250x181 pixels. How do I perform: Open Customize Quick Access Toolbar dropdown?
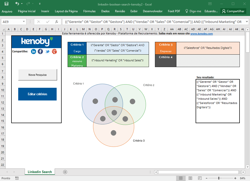(x=40, y=3)
